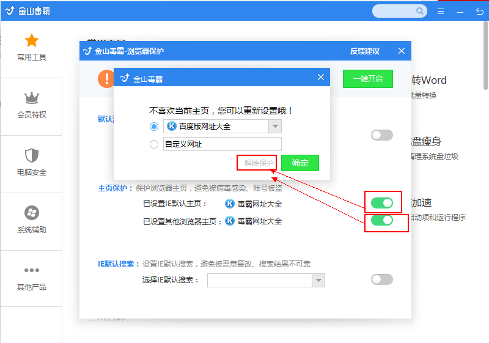Open the 常用工具 star icon
Viewport: 489px width, 343px height.
pyautogui.click(x=32, y=40)
